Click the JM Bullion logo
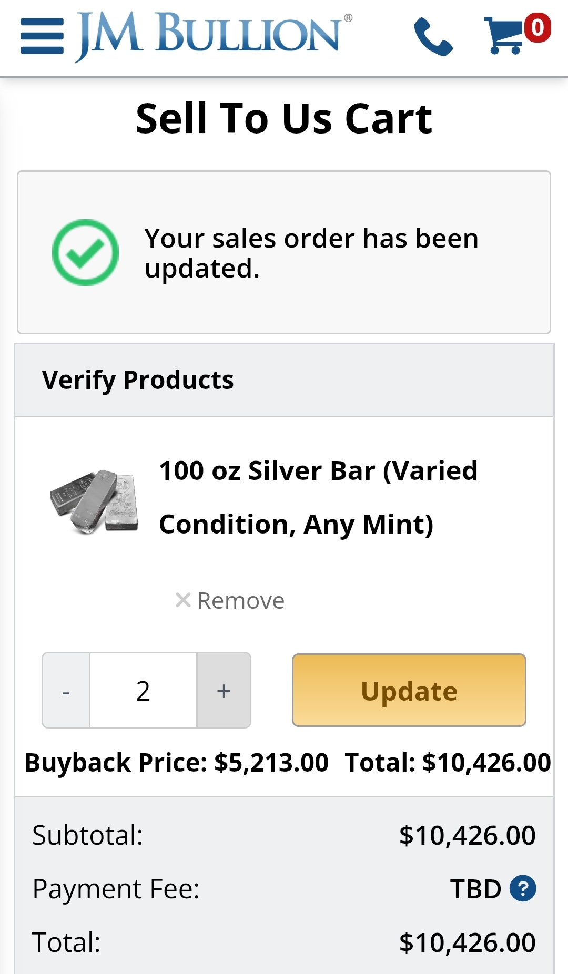The image size is (568, 974). click(x=214, y=35)
